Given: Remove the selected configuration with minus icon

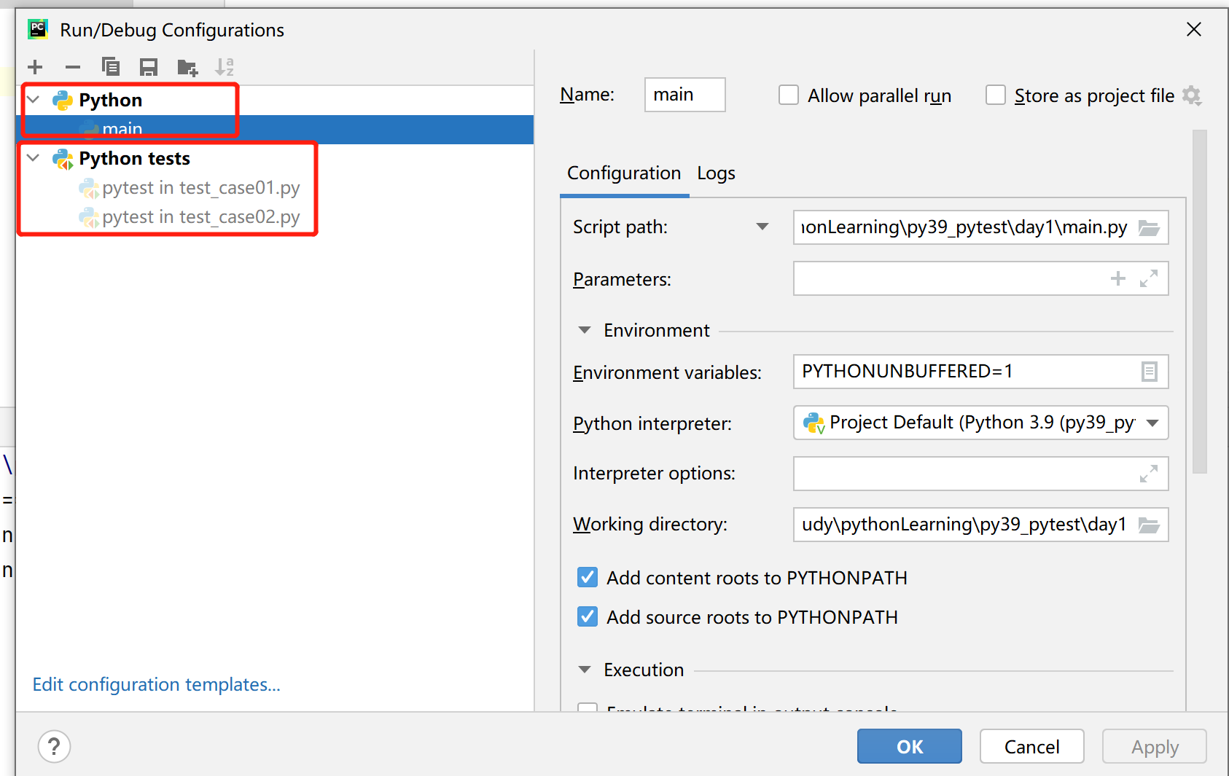Looking at the screenshot, I should click(x=73, y=68).
